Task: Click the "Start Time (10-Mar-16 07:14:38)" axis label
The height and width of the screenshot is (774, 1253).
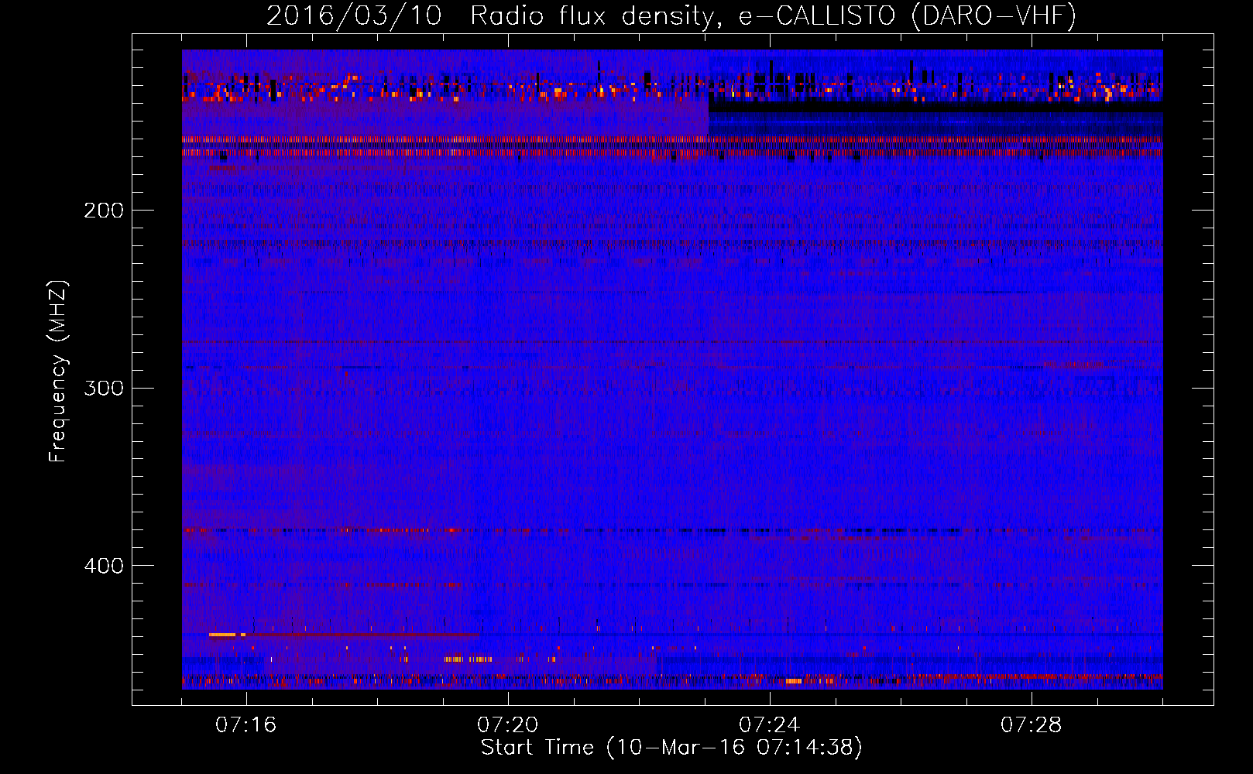Action: pos(671,748)
